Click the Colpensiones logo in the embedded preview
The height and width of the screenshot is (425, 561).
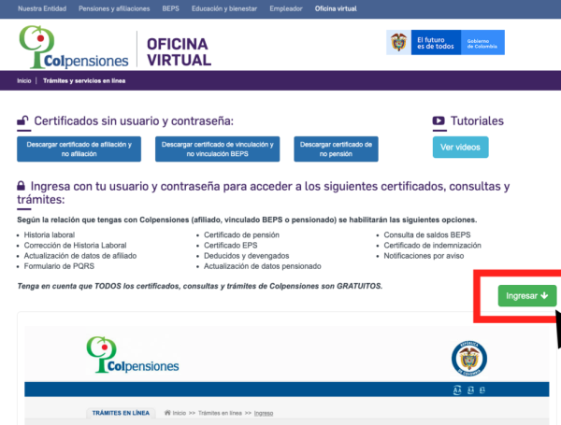click(133, 355)
